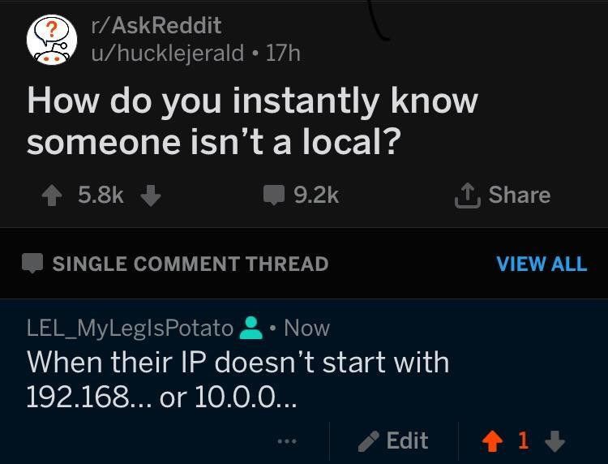Click the AskReddit subreddit avatar

tap(52, 40)
